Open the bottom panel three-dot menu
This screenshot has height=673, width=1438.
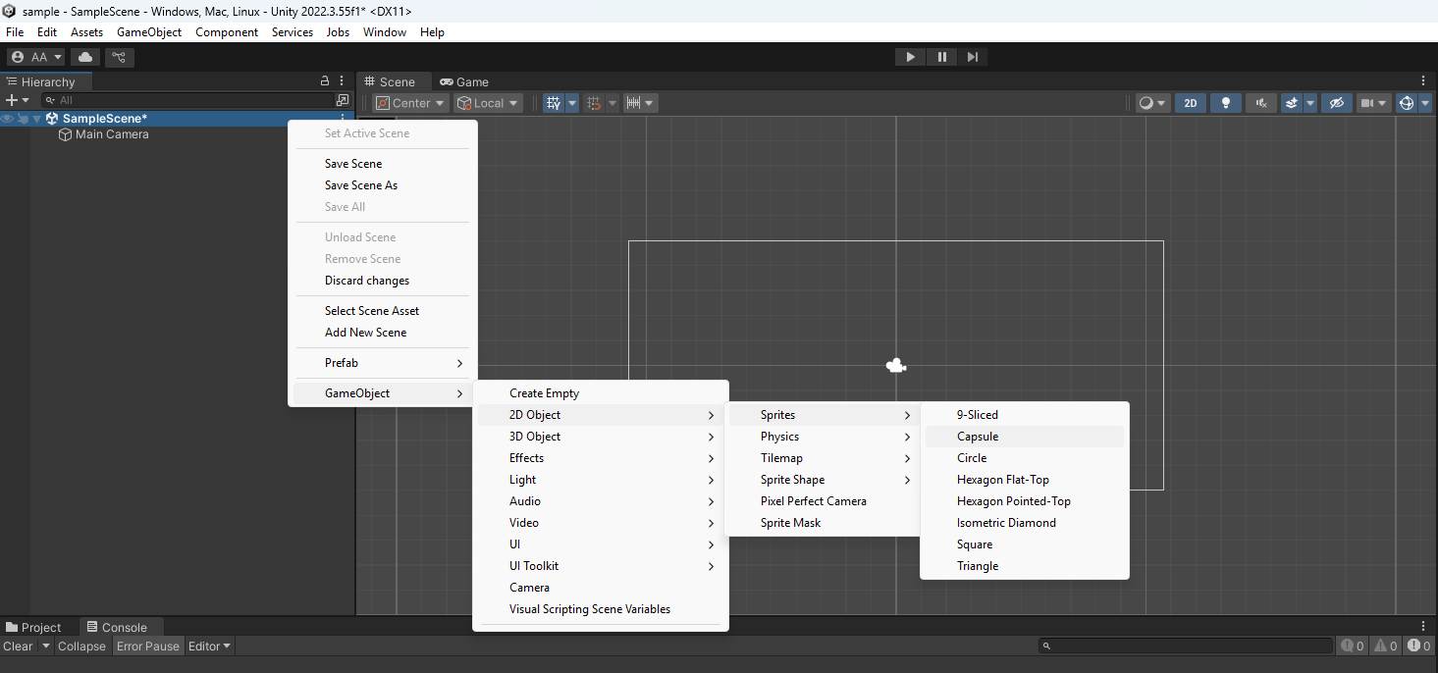click(x=1423, y=626)
